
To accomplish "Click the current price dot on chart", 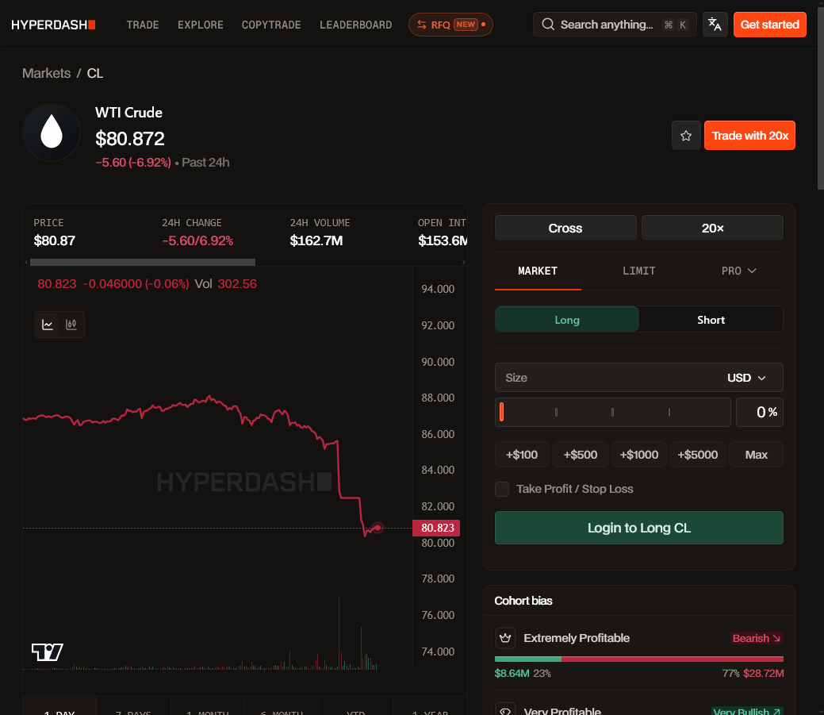I will click(x=378, y=527).
